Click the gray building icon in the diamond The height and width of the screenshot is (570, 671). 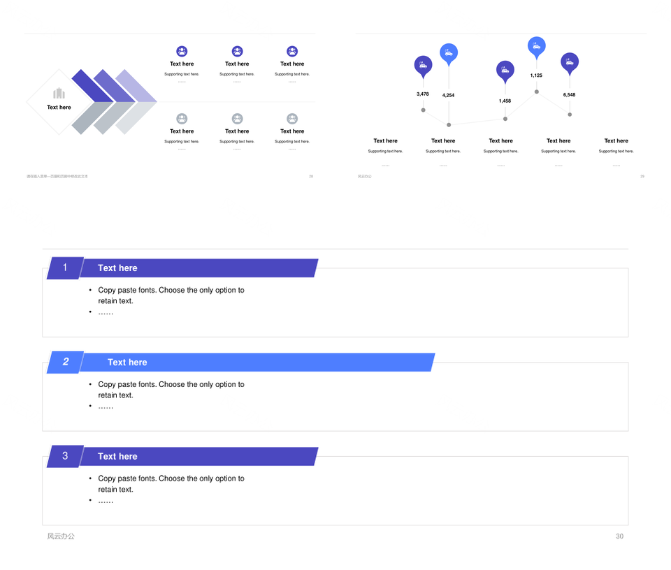coord(59,94)
